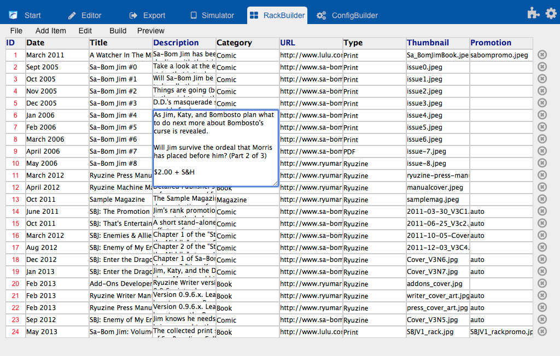Viewport: 560px width, 356px height.
Task: Remove row 6 with the X icon
Action: coord(542,115)
